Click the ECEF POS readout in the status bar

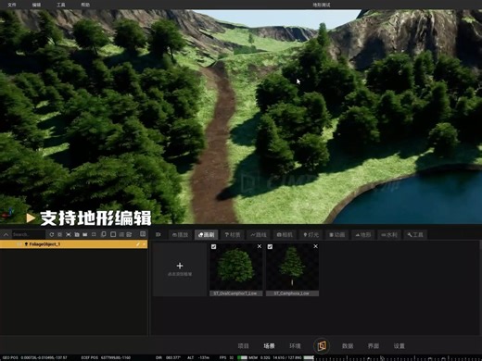click(x=106, y=357)
